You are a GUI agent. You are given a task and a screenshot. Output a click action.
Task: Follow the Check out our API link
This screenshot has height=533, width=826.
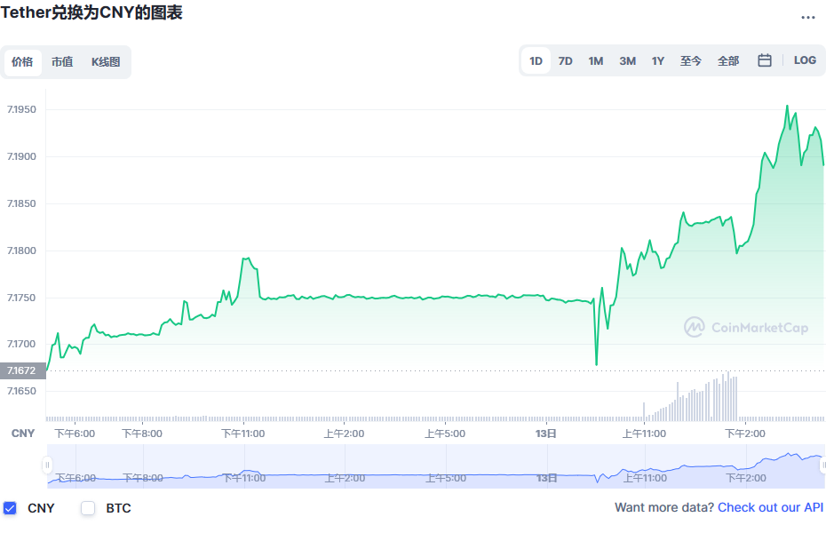tap(770, 507)
